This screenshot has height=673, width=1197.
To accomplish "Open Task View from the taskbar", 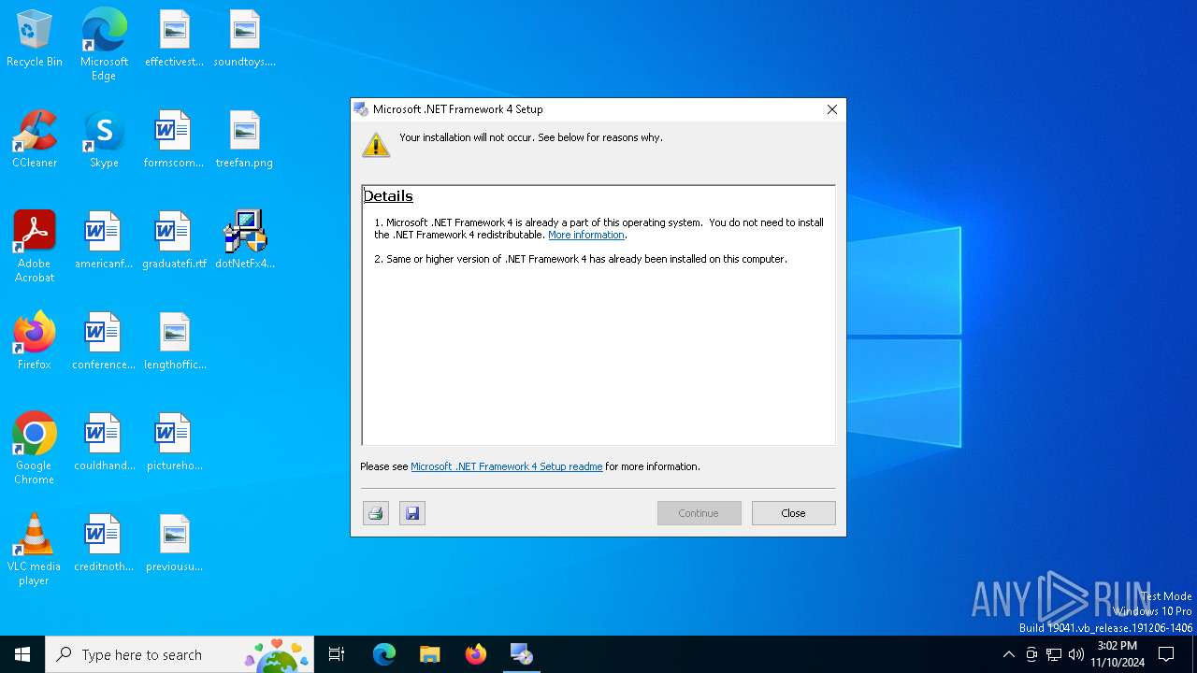I will [x=337, y=654].
